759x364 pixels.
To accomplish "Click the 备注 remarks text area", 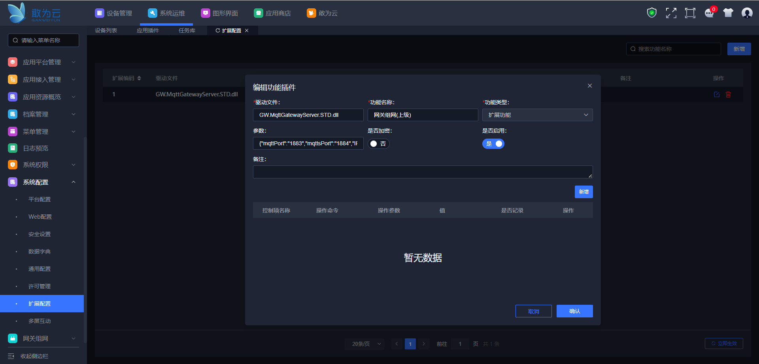I will 423,172.
